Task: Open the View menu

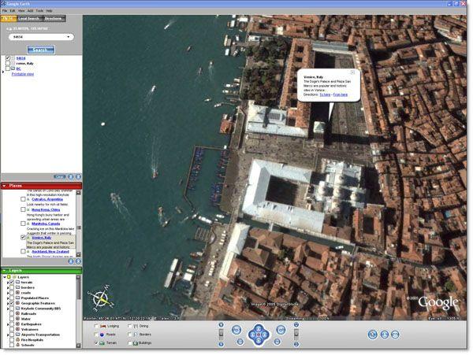Action: [21, 10]
